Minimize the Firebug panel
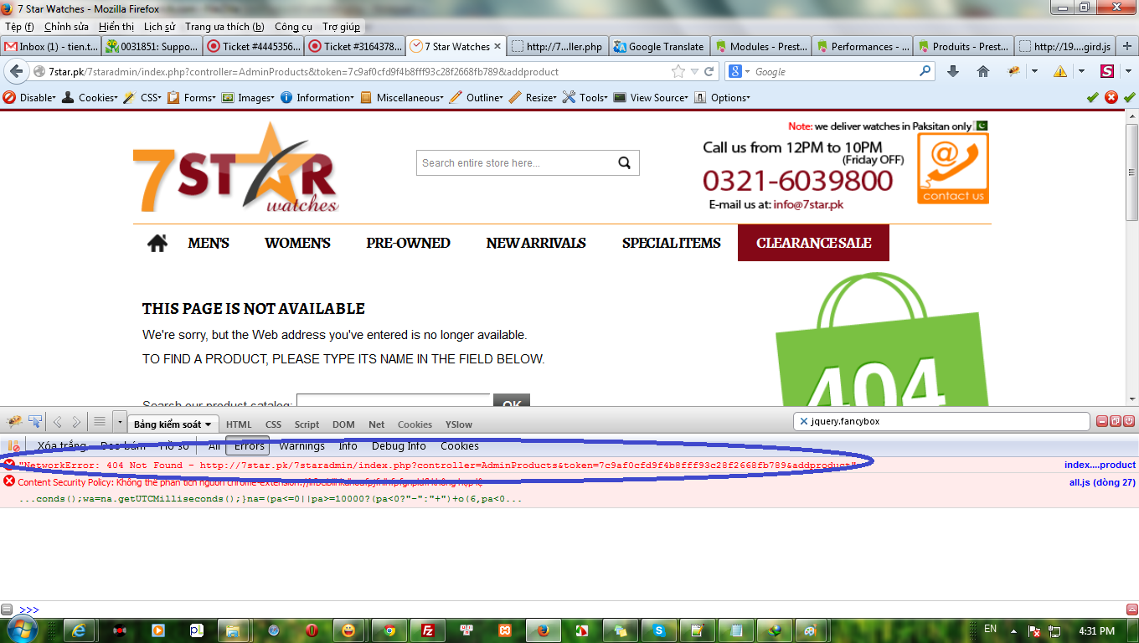 (1102, 421)
